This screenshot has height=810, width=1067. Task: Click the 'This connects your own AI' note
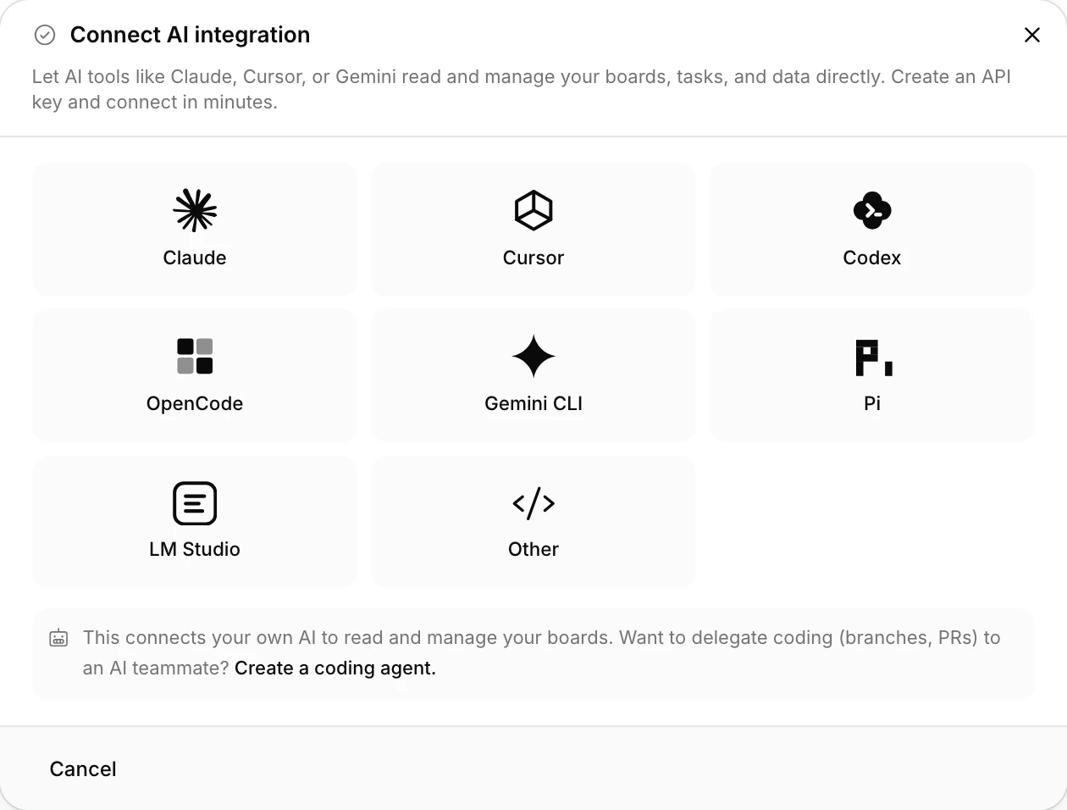(542, 652)
